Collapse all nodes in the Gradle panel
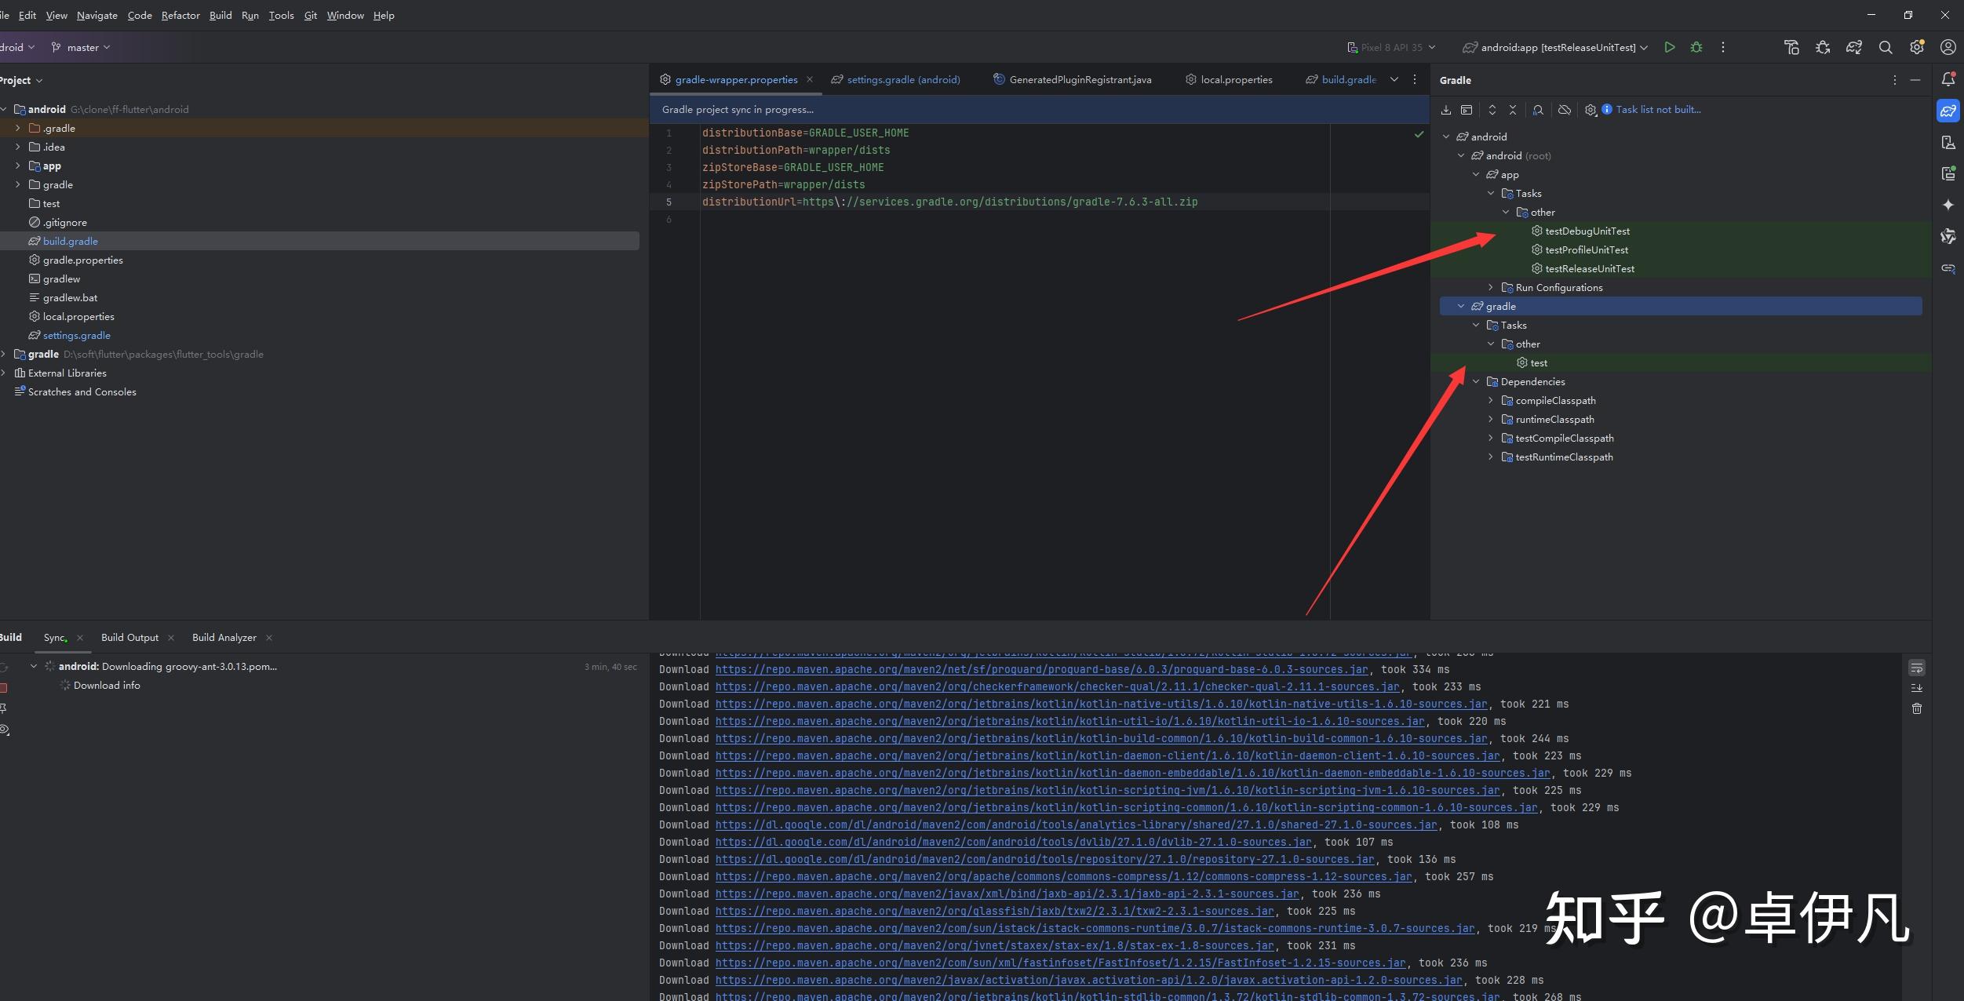Screen dimensions: 1964x1001 1512,110
